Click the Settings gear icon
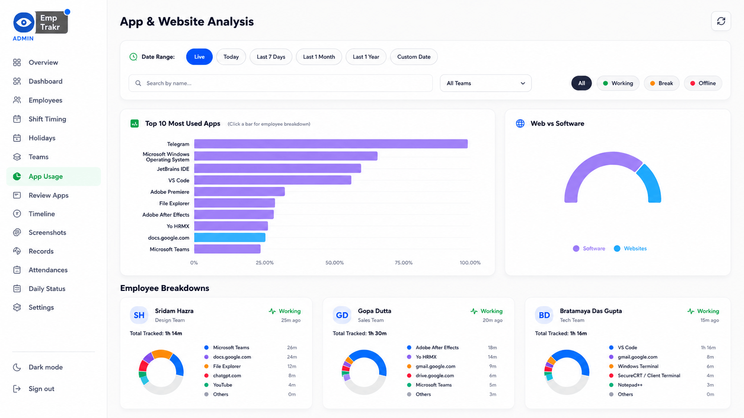 17,307
